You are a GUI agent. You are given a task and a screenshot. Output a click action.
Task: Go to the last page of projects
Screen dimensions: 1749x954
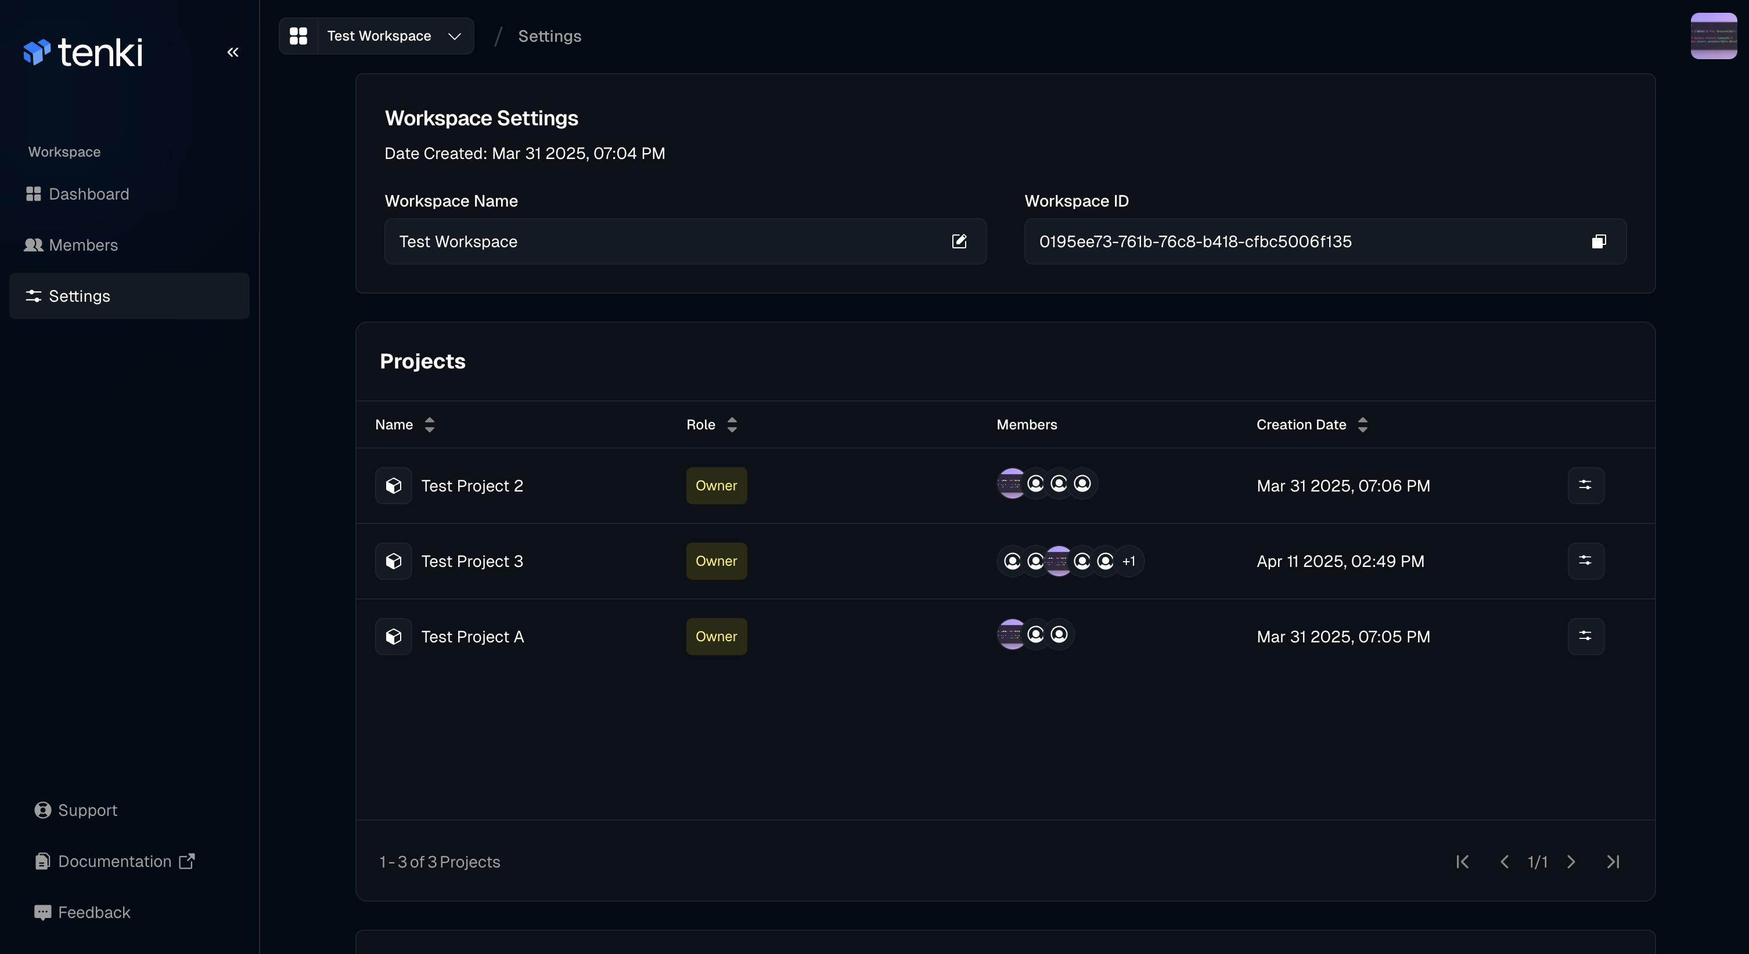[1613, 861]
